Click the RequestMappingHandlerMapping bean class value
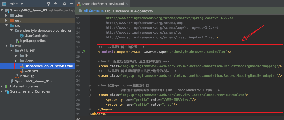Viewport: 284px width, 120px height. (200, 66)
